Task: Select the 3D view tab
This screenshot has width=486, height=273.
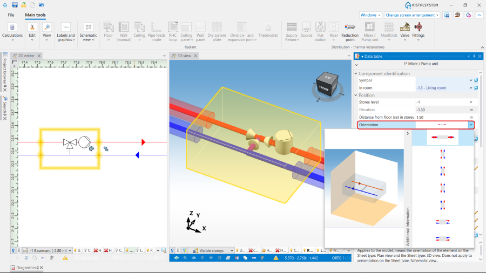Action: 184,56
